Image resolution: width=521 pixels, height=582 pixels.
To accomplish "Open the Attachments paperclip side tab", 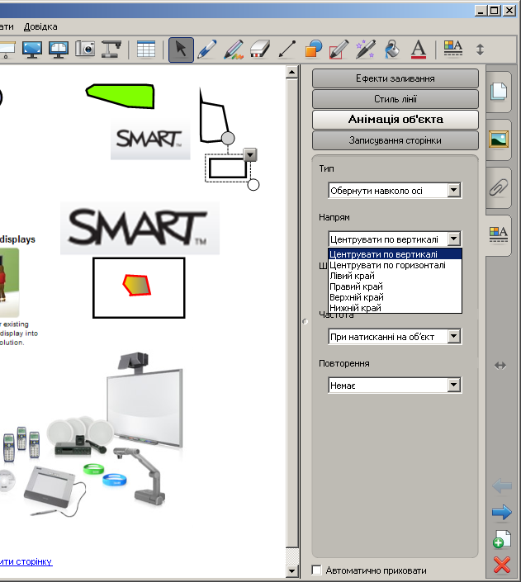I will pos(499,187).
